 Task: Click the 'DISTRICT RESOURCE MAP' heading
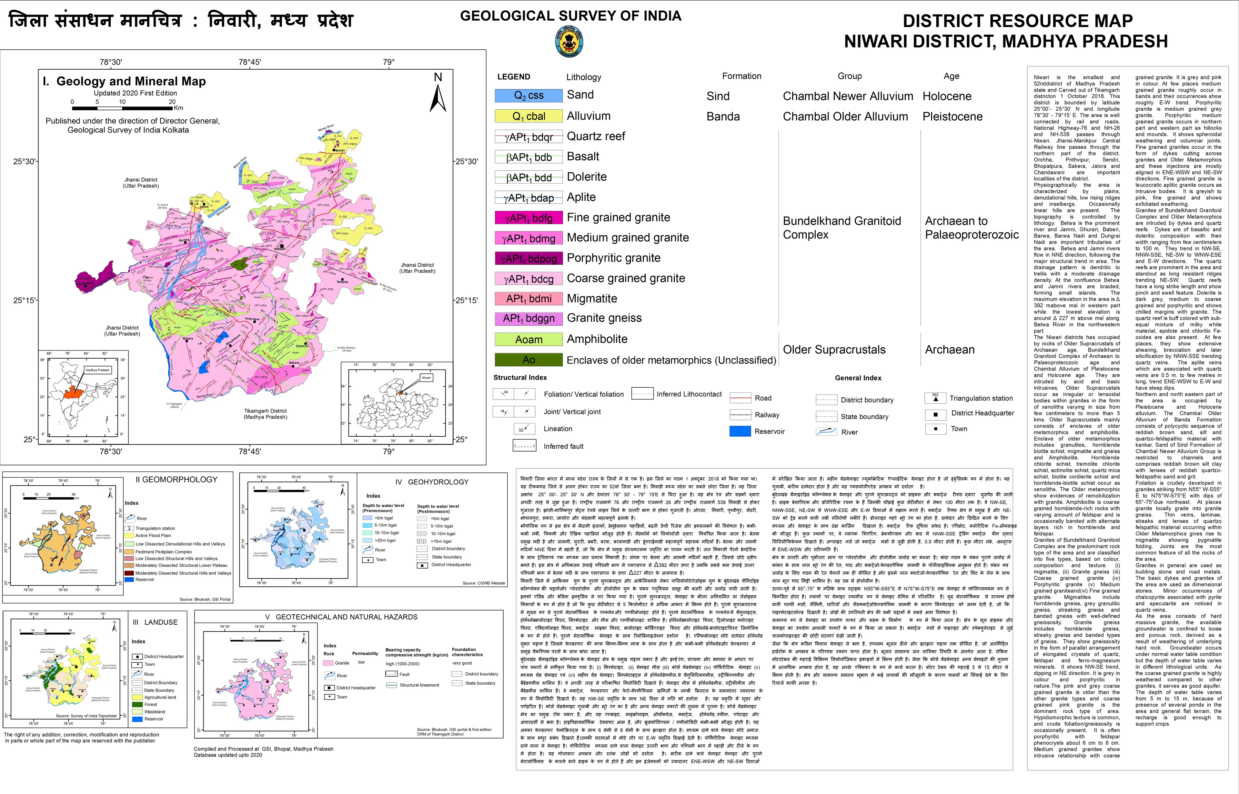click(1017, 21)
